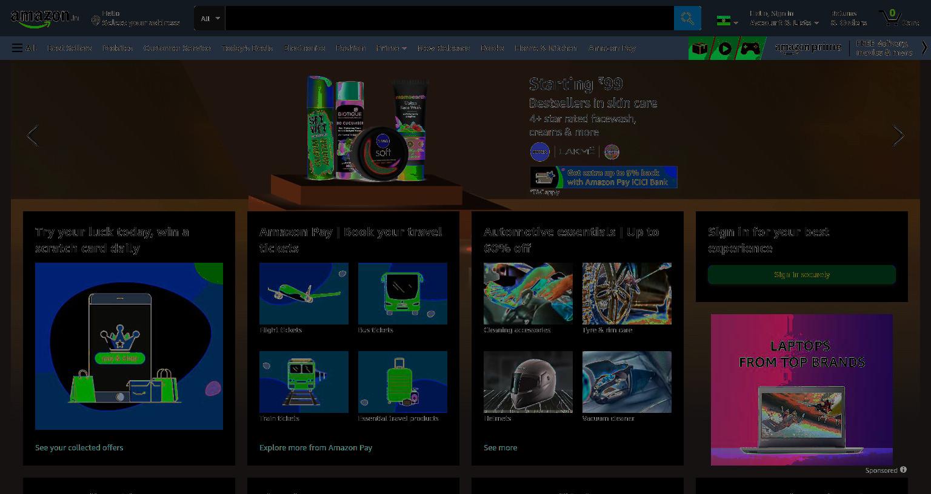Click the chevron right of prime banner

(924, 48)
